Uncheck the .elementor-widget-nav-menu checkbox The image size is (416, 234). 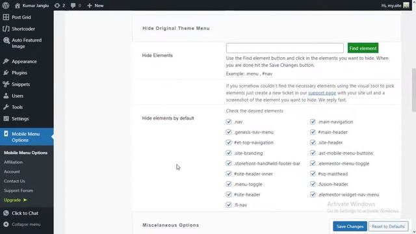313,194
